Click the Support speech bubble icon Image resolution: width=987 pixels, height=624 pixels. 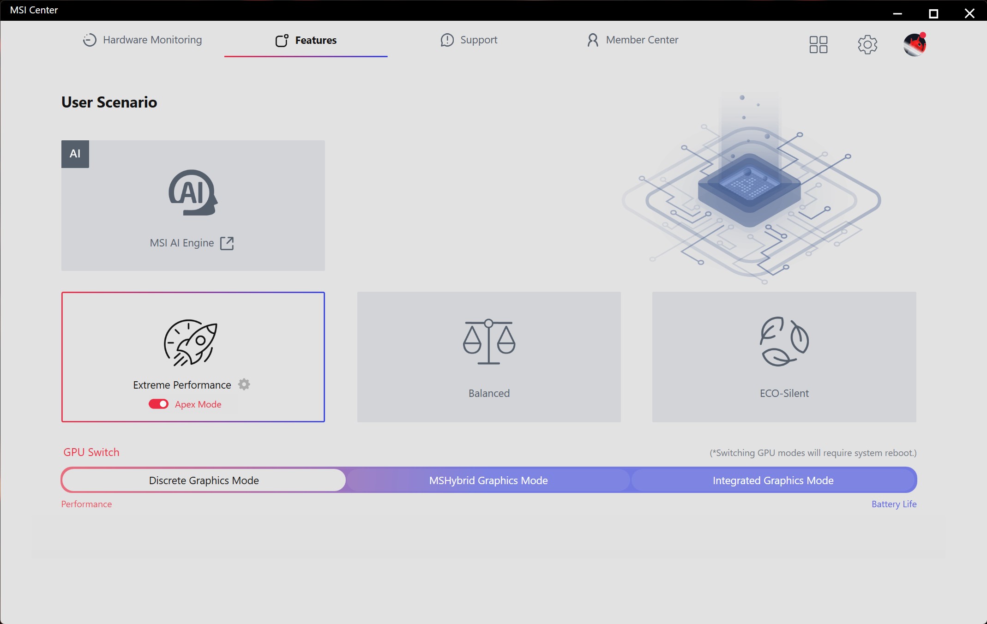coord(447,40)
